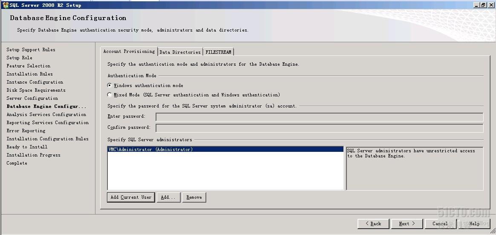Minimize the setup window
The image size is (496, 235).
click(477, 5)
